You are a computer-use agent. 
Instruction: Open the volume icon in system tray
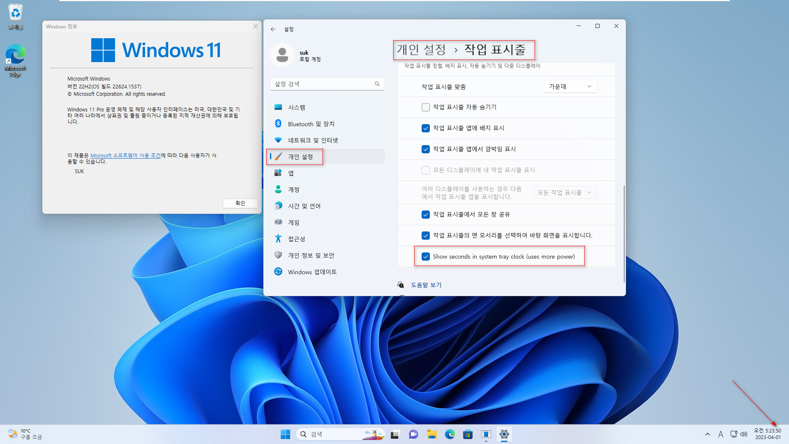[744, 434]
